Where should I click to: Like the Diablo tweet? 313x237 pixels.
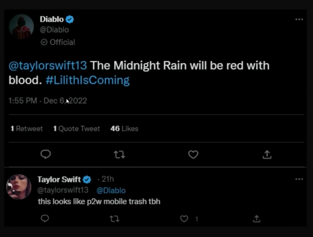click(193, 155)
